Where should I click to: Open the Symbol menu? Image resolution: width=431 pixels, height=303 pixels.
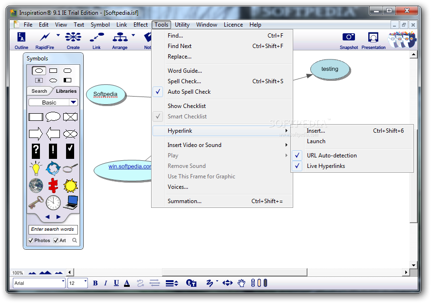point(100,25)
